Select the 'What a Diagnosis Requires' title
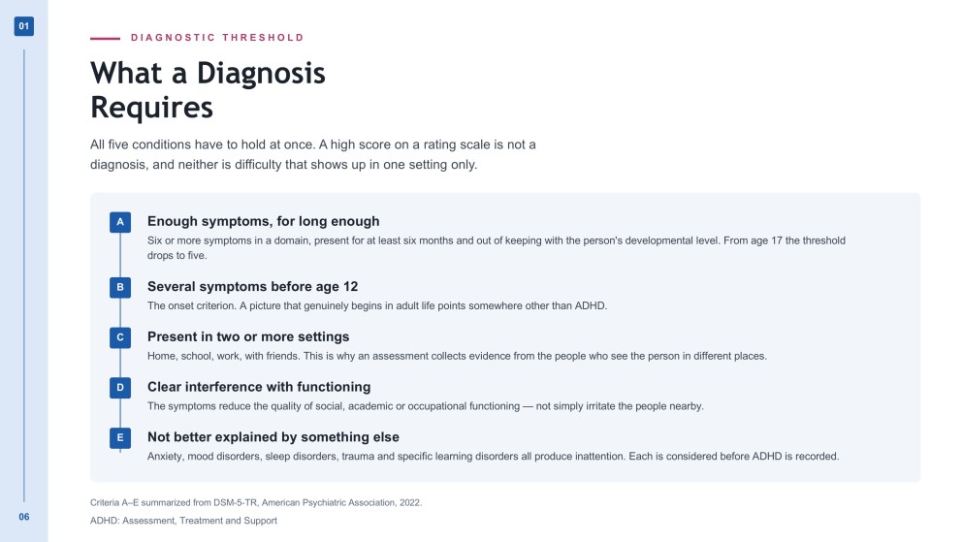This screenshot has width=963, height=542. [x=209, y=89]
